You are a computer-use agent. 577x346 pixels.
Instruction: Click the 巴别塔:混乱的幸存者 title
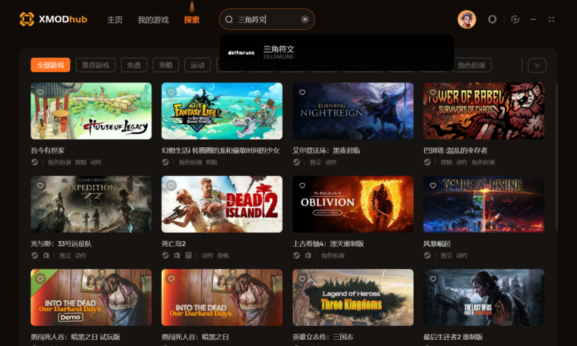click(455, 151)
